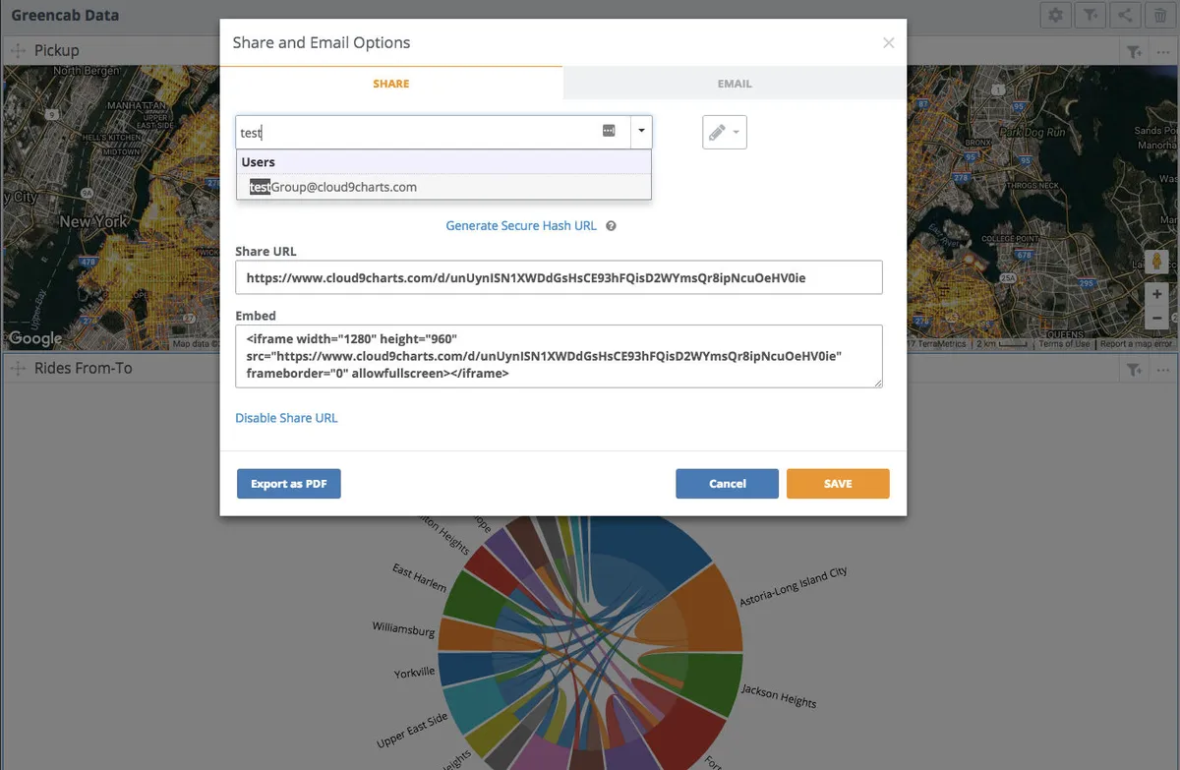This screenshot has width=1180, height=770.
Task: Open dashboard settings gear icon
Action: [x=1056, y=15]
